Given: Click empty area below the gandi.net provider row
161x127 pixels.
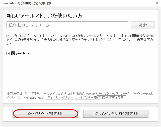Looking at the screenshot, I should point(80,73).
